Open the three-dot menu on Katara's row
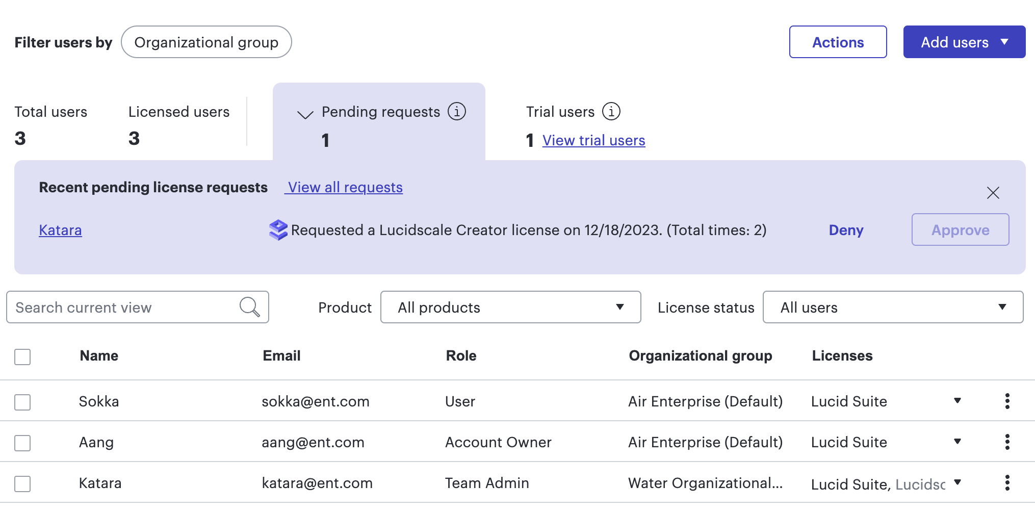Image resolution: width=1035 pixels, height=511 pixels. tap(1007, 482)
